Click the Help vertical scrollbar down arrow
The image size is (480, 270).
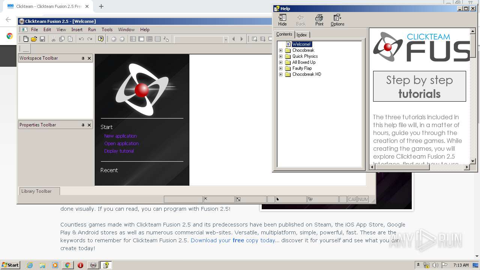(473, 161)
